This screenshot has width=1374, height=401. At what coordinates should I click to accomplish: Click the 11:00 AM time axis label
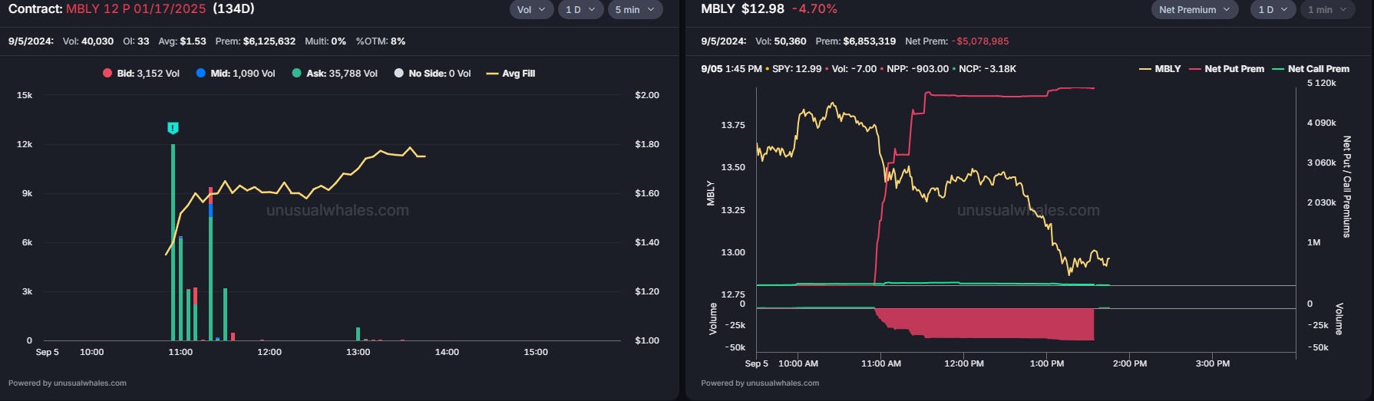[x=881, y=363]
